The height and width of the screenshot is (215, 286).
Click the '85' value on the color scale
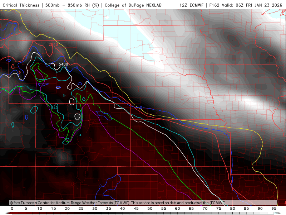click(246, 209)
